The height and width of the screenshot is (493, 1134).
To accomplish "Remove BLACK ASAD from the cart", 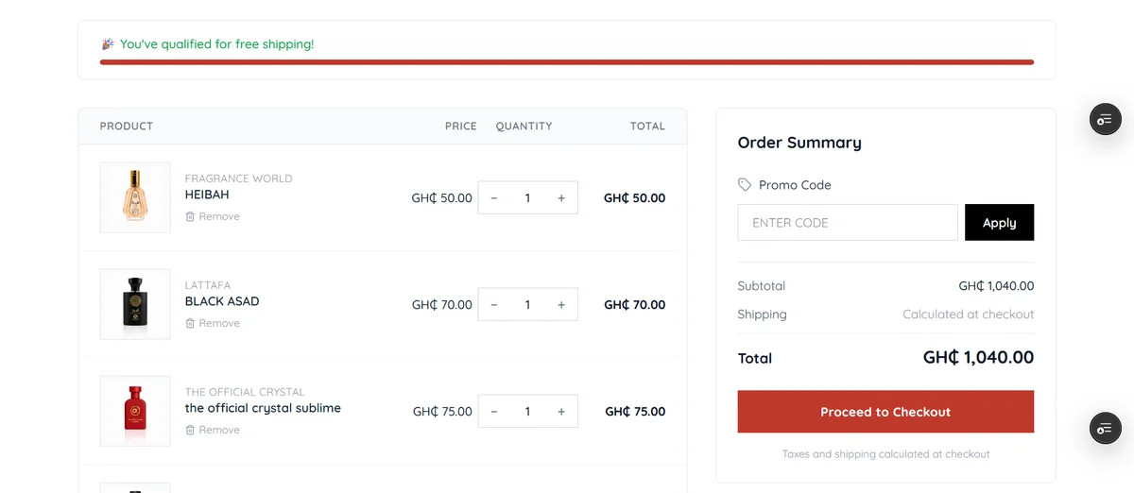I will coord(213,323).
